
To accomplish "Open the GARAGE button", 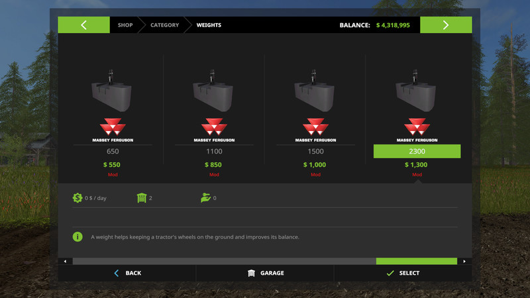I will [x=266, y=273].
